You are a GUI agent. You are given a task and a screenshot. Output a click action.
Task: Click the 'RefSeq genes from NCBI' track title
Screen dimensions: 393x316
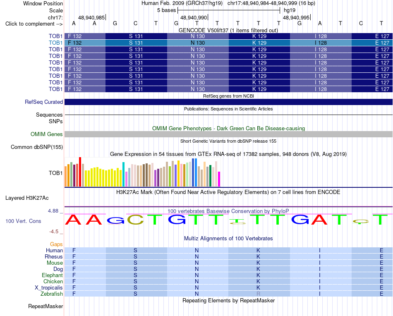(228, 96)
